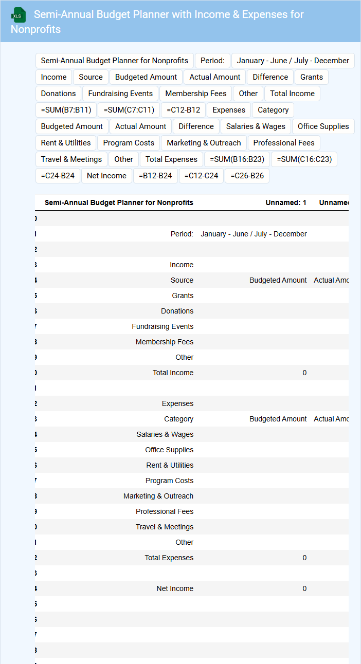Click the page title heading text
Image resolution: width=361 pixels, height=664 pixels.
(157, 22)
